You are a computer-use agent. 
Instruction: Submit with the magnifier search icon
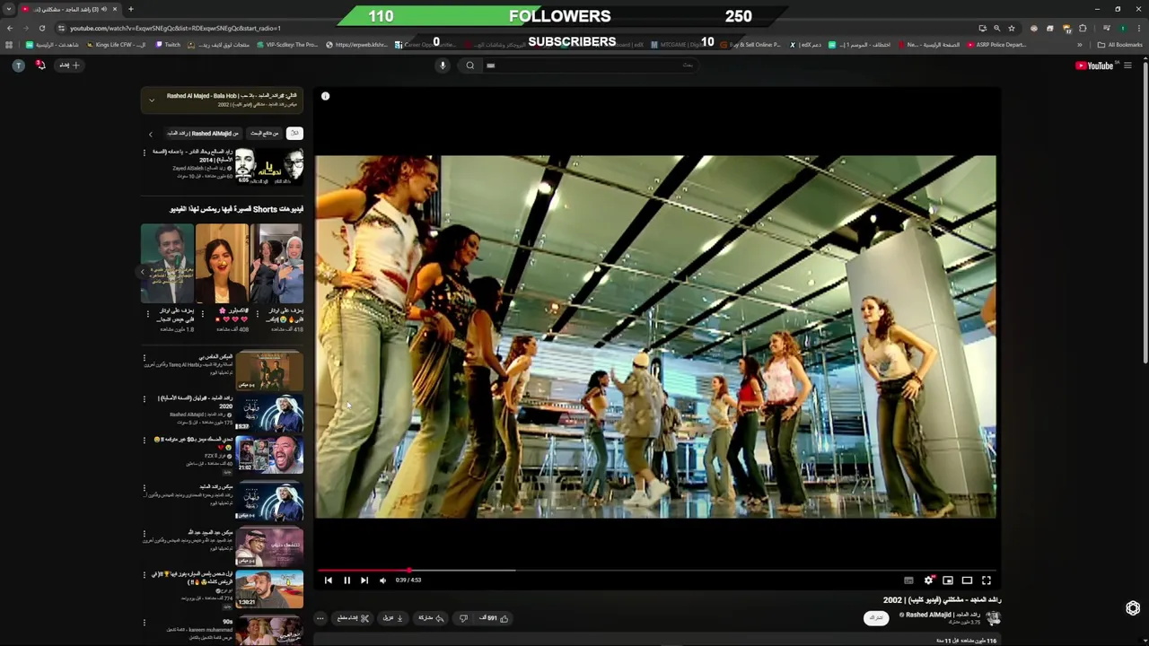[469, 65]
